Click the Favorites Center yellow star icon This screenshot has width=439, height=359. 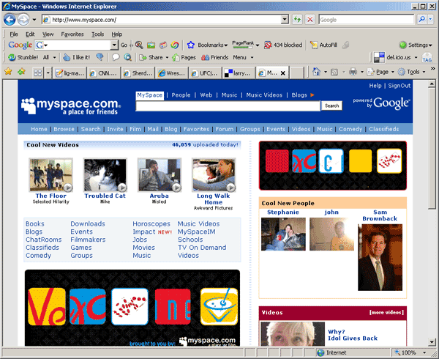(8, 72)
